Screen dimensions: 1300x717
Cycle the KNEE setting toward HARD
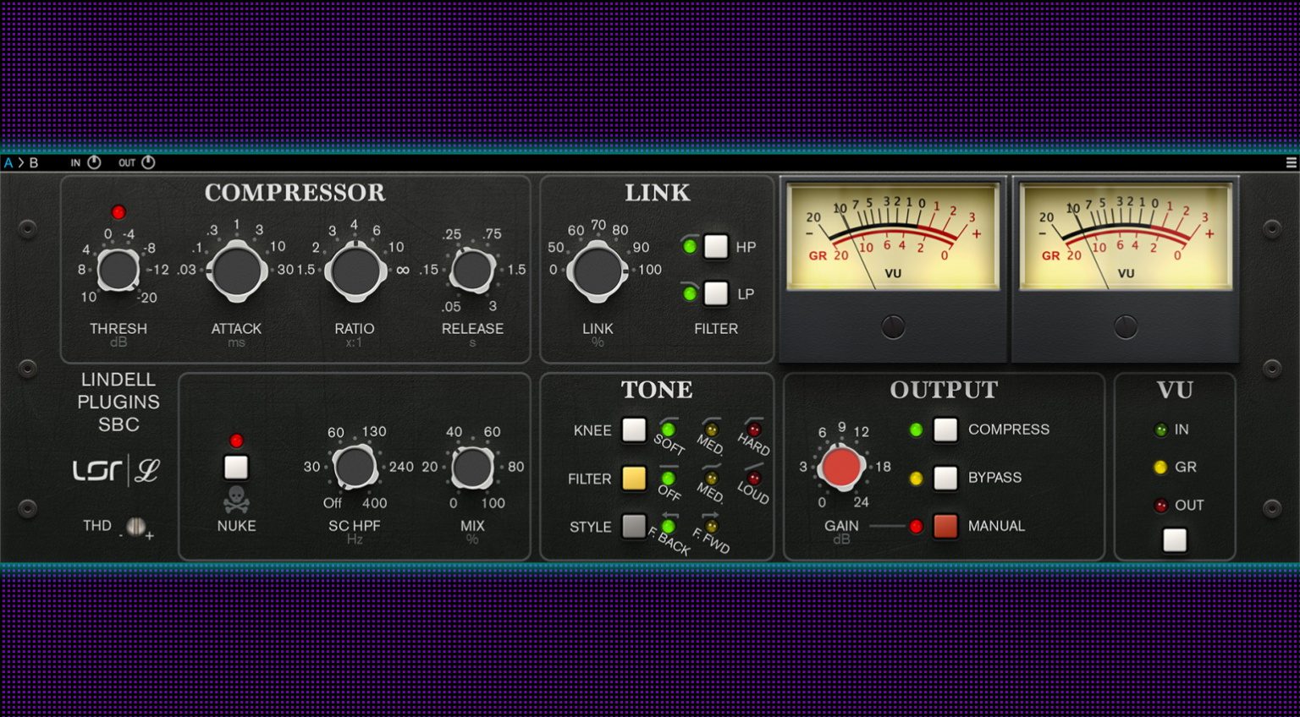[x=633, y=430]
